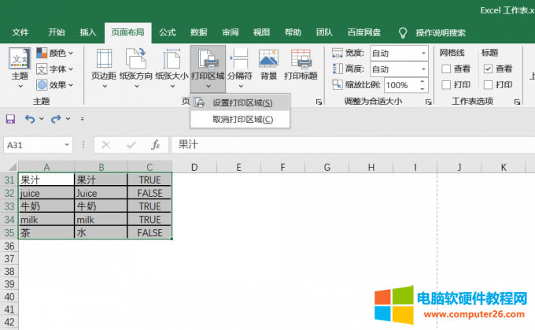535x330 pixels.
Task: Select 设置打印区域 menu entry
Action: [242, 103]
